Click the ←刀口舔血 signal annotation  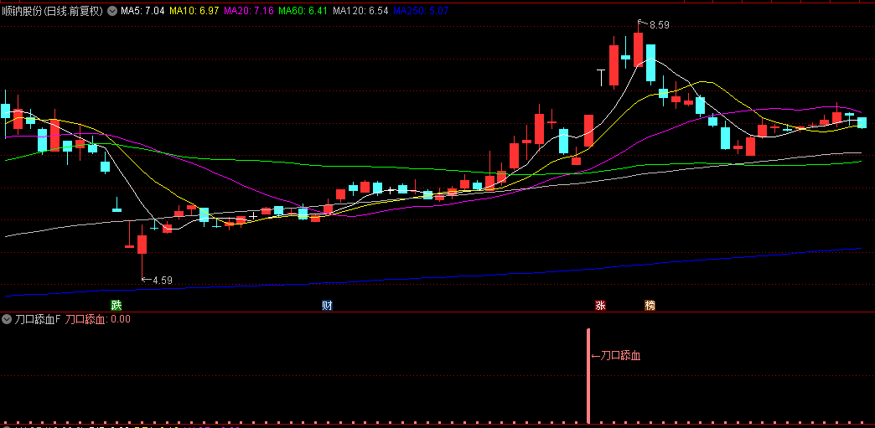click(615, 355)
